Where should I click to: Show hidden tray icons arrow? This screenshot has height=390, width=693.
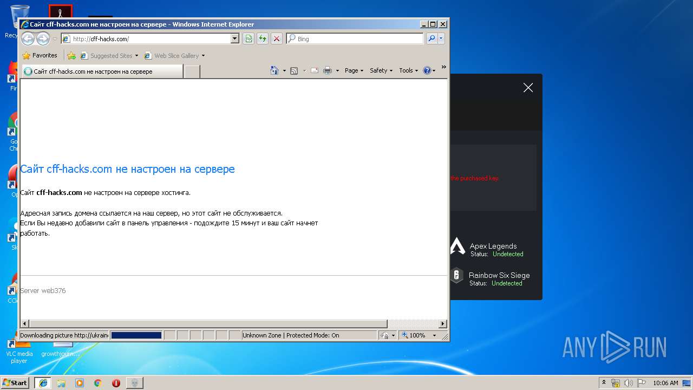(604, 382)
